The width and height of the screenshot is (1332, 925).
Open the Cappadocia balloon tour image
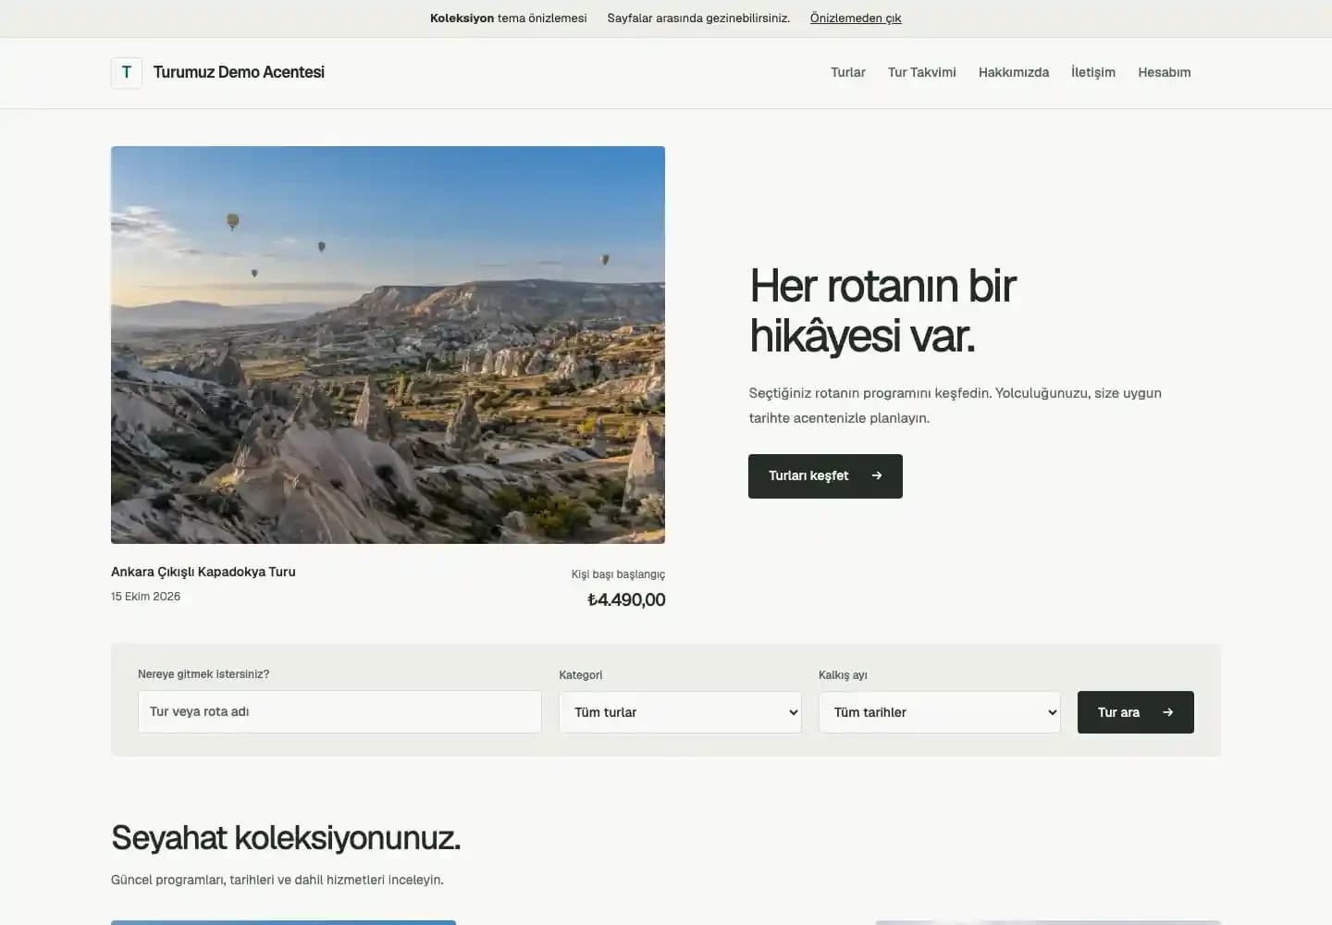388,345
